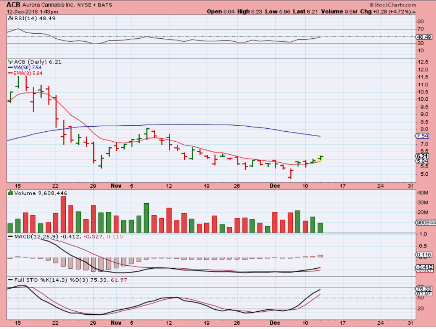
Task: Click the lowest red price bar in early December
Action: click(291, 174)
